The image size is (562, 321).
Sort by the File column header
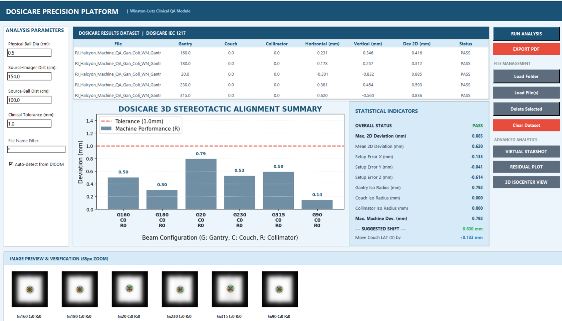(x=118, y=44)
